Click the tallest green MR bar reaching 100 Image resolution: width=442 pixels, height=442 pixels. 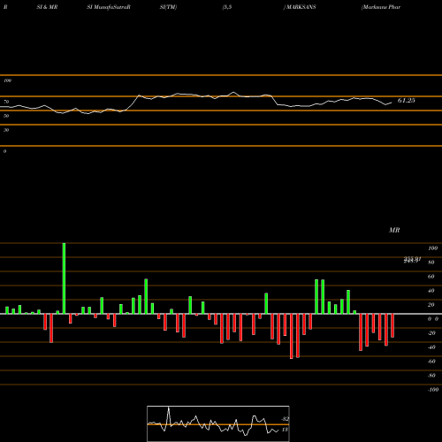click(64, 278)
